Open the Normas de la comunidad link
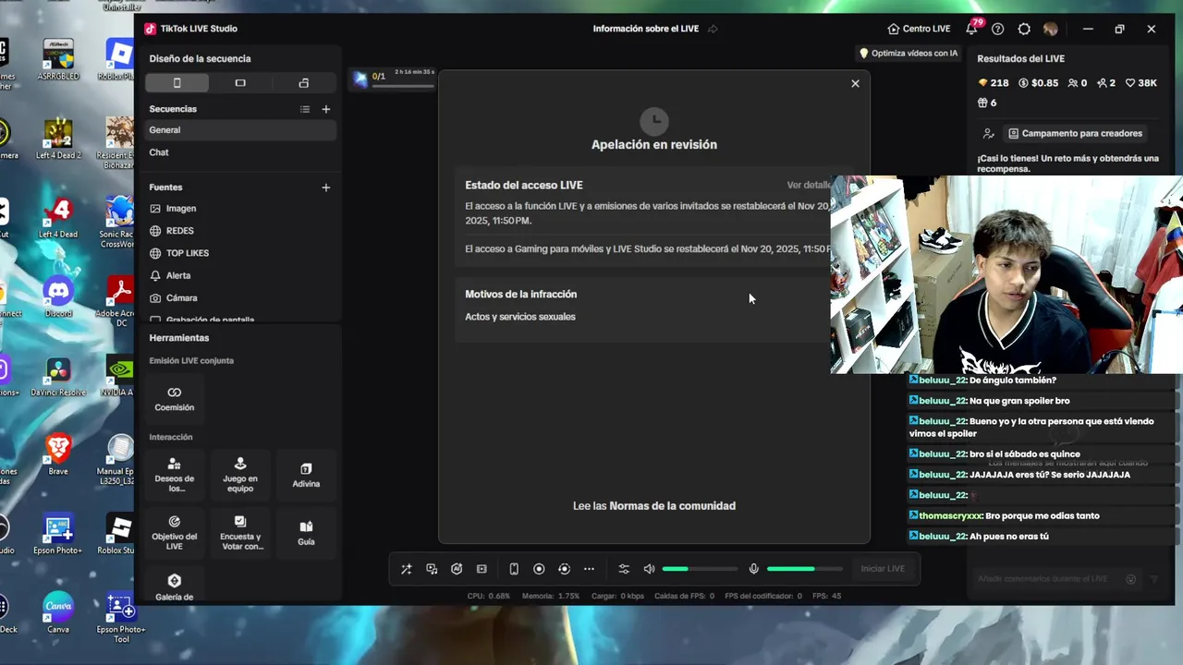This screenshot has height=665, width=1183. 672,506
